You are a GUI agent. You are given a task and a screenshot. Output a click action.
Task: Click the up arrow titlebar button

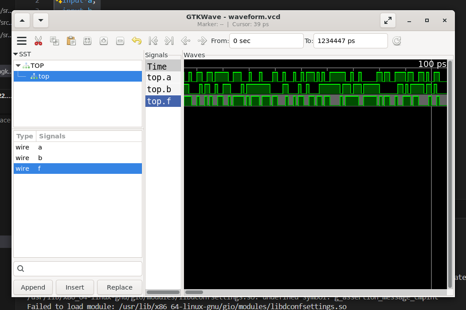(x=22, y=20)
